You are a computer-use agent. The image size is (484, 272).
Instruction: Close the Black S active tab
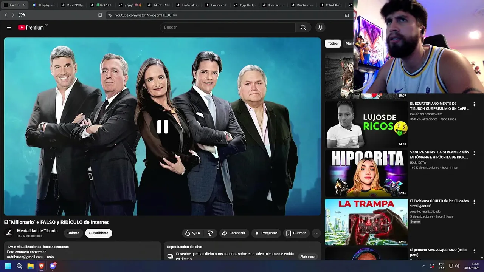[24, 5]
